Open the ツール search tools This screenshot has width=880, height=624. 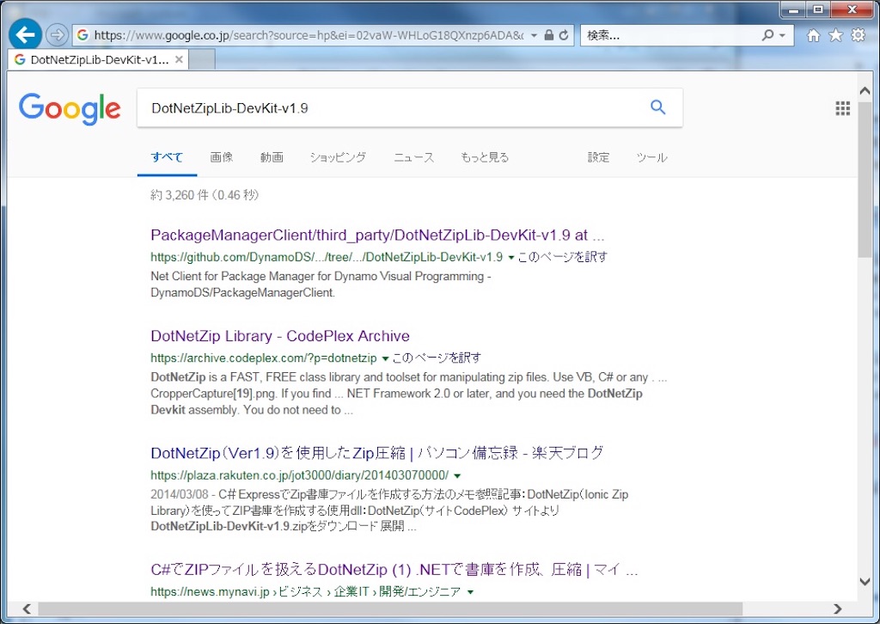tap(651, 157)
